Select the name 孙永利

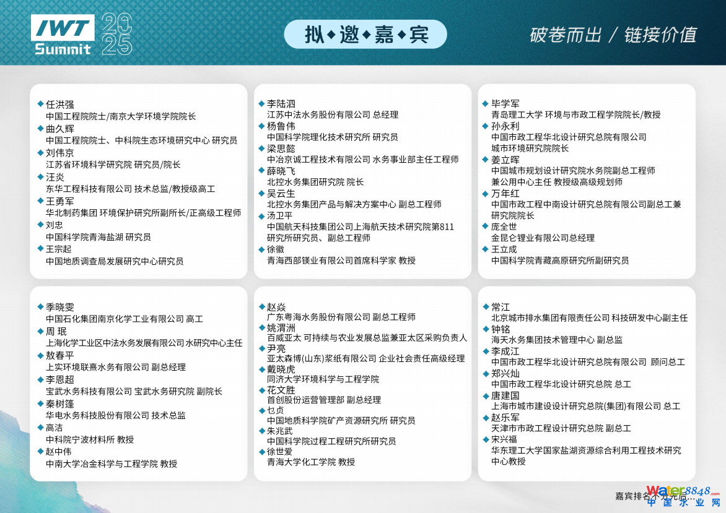coord(505,126)
